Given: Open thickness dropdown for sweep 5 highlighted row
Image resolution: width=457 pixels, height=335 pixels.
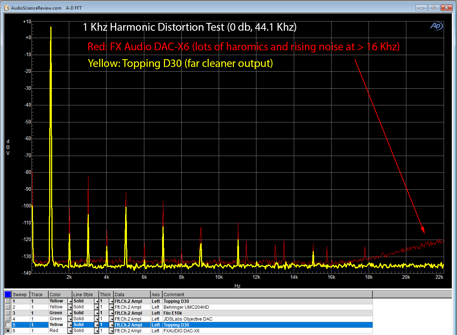Looking at the screenshot, I should 111,325.
